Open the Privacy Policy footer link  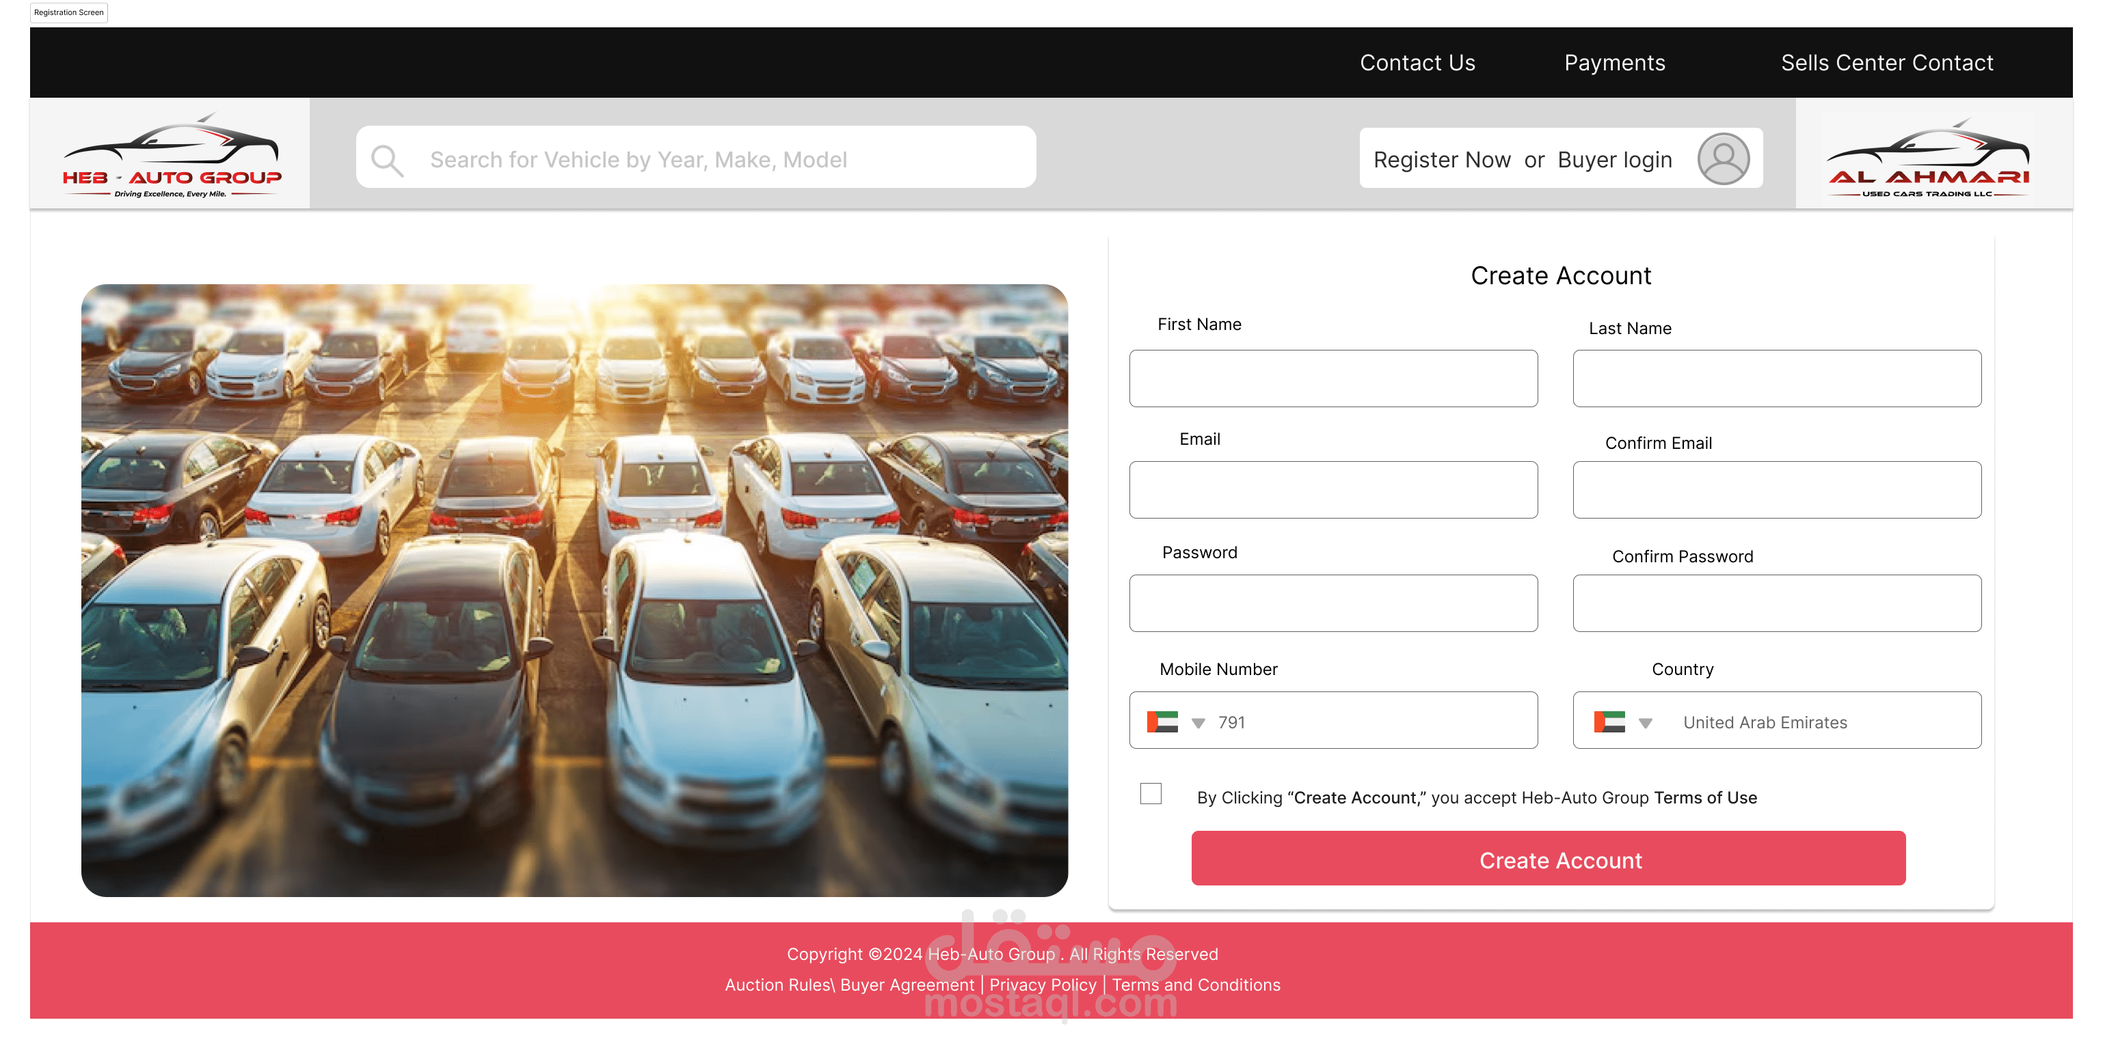click(1043, 985)
